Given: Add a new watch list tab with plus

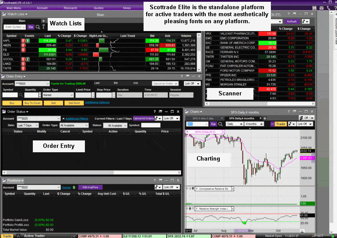Looking at the screenshot, I should click(x=43, y=21).
